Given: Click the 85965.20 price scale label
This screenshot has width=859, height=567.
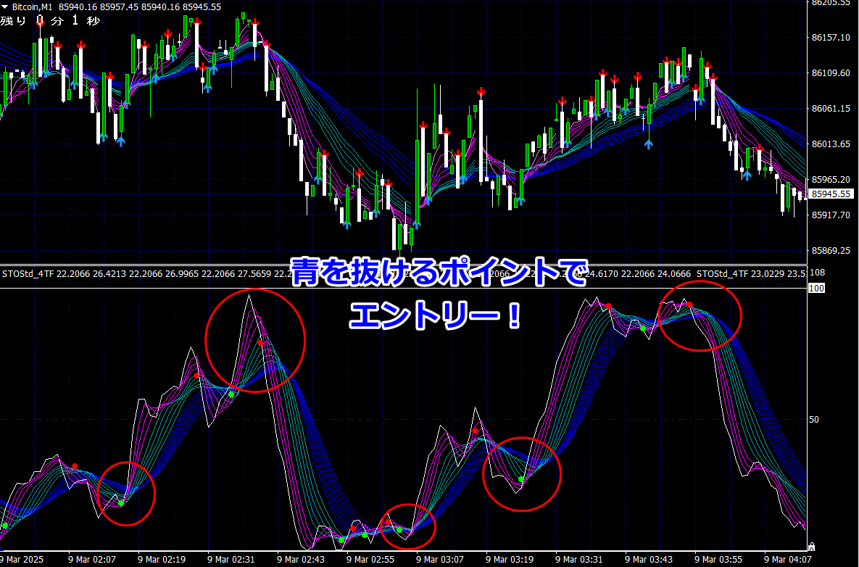Looking at the screenshot, I should coord(831,180).
